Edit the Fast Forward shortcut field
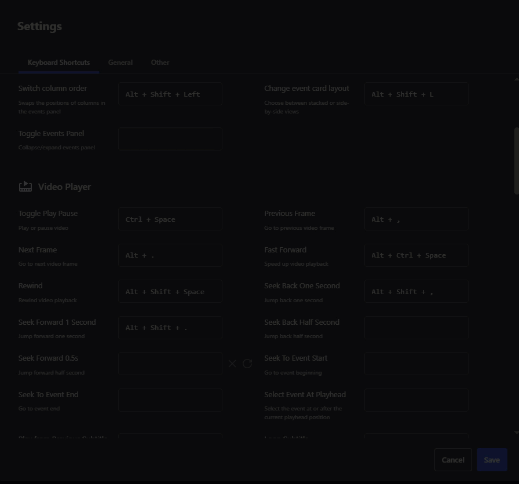This screenshot has height=484, width=519. [416, 255]
